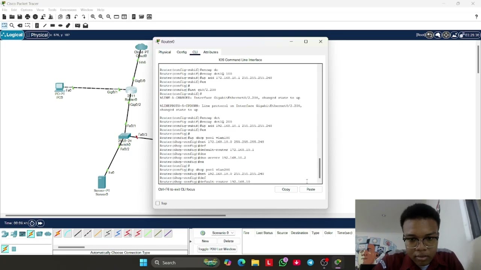Image resolution: width=481 pixels, height=270 pixels.
Task: Pick the Draw Rectangle tool
Action: coord(53,25)
